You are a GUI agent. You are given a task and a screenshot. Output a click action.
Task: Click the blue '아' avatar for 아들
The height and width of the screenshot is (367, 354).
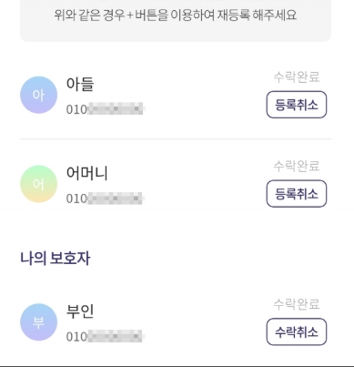(38, 95)
